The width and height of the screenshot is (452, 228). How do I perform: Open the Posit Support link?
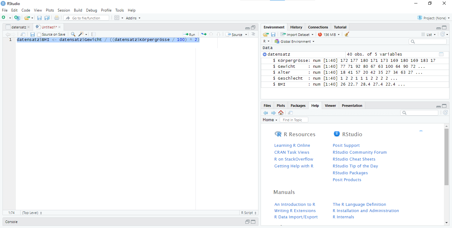point(346,146)
